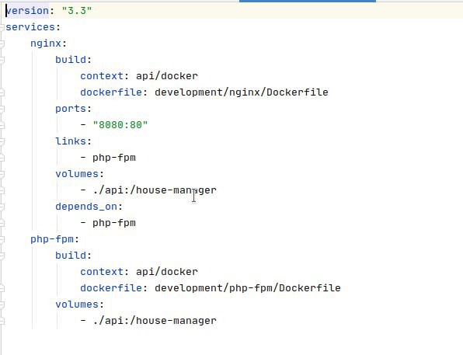Click ./api:/house-manager under nginx volumes
This screenshot has width=463, height=355.
coord(155,190)
